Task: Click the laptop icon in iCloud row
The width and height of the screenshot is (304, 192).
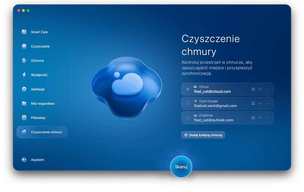Action: tap(253, 89)
